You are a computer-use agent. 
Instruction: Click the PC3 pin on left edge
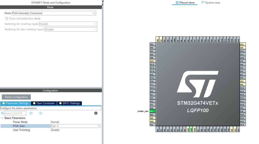[152, 101]
